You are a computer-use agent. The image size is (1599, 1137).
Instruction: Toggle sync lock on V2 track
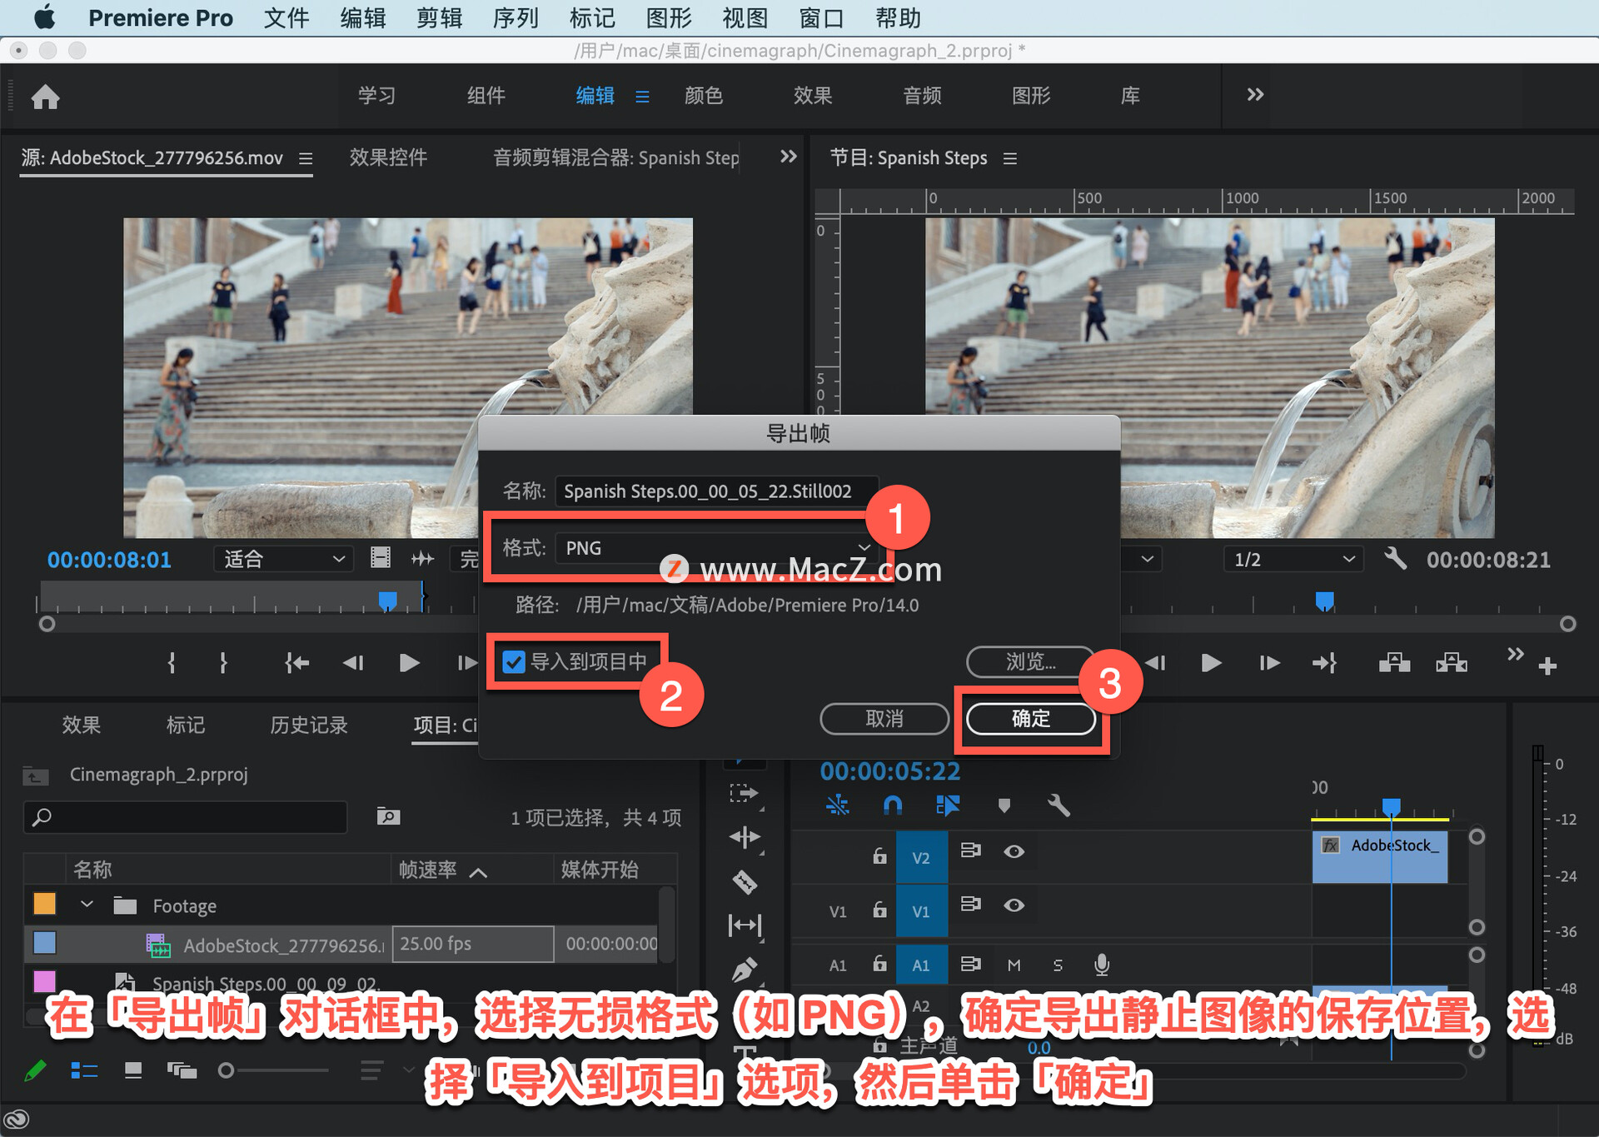point(970,850)
